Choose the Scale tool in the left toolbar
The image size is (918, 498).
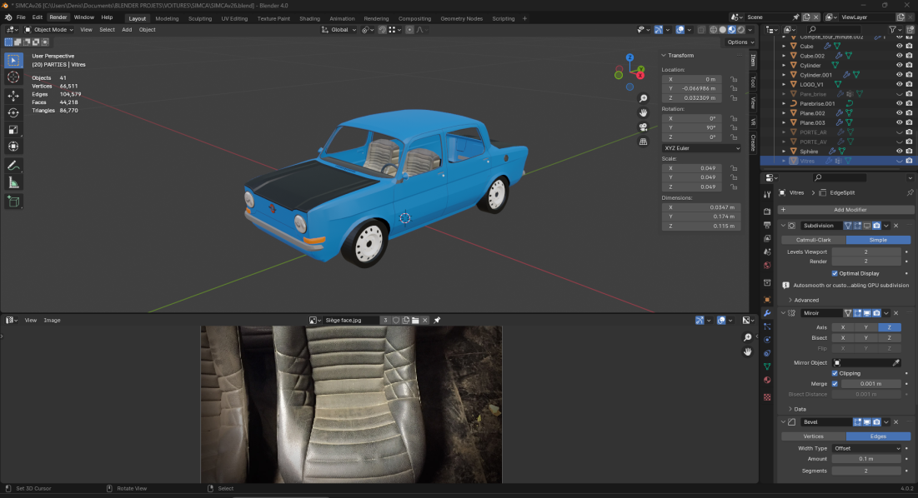click(13, 130)
